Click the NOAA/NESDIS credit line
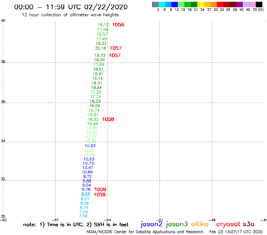 145,232
